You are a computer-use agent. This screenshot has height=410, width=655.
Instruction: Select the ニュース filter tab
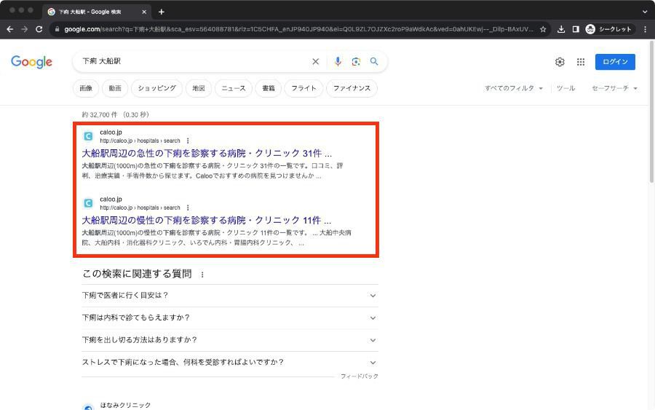point(233,88)
